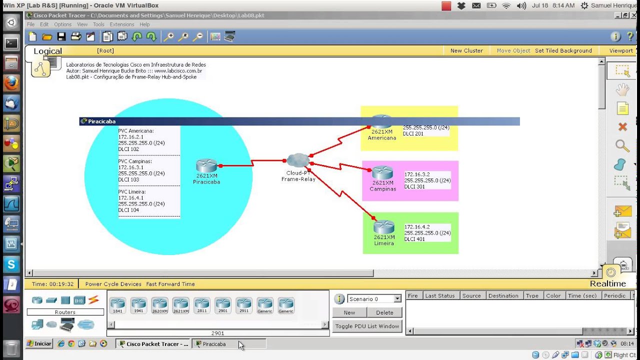Open the drawing palette icon
The width and height of the screenshot is (640, 360).
(x=215, y=36)
